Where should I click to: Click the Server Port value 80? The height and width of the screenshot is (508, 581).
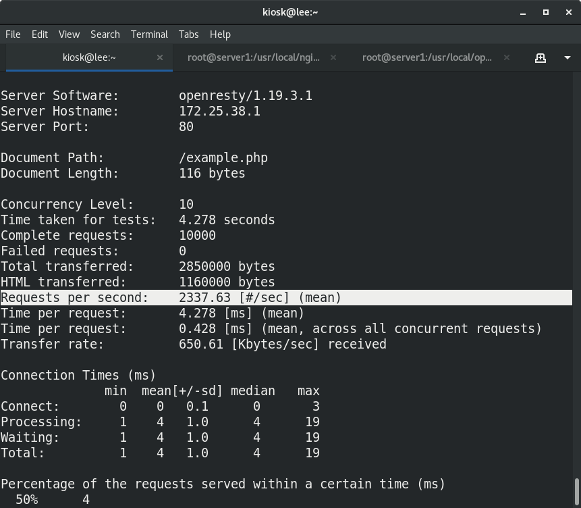point(186,127)
